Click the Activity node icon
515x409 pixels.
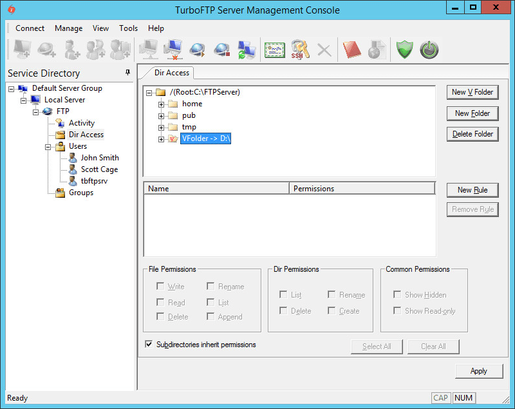click(60, 123)
